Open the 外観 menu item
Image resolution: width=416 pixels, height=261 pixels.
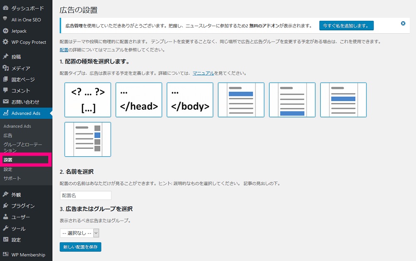click(x=16, y=195)
